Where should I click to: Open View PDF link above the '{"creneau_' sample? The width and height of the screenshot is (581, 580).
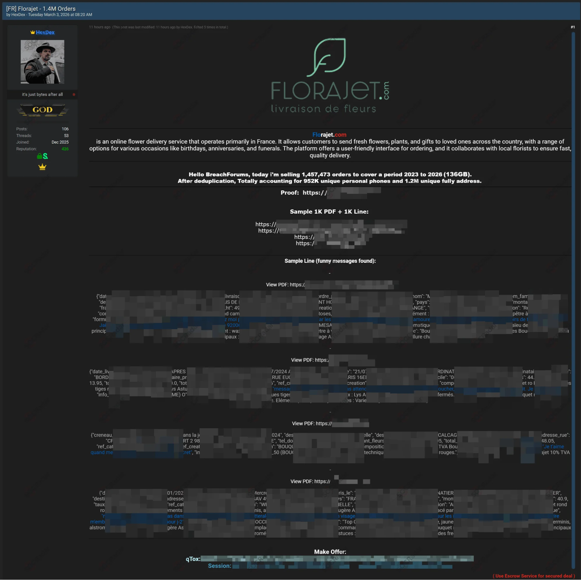pyautogui.click(x=330, y=423)
